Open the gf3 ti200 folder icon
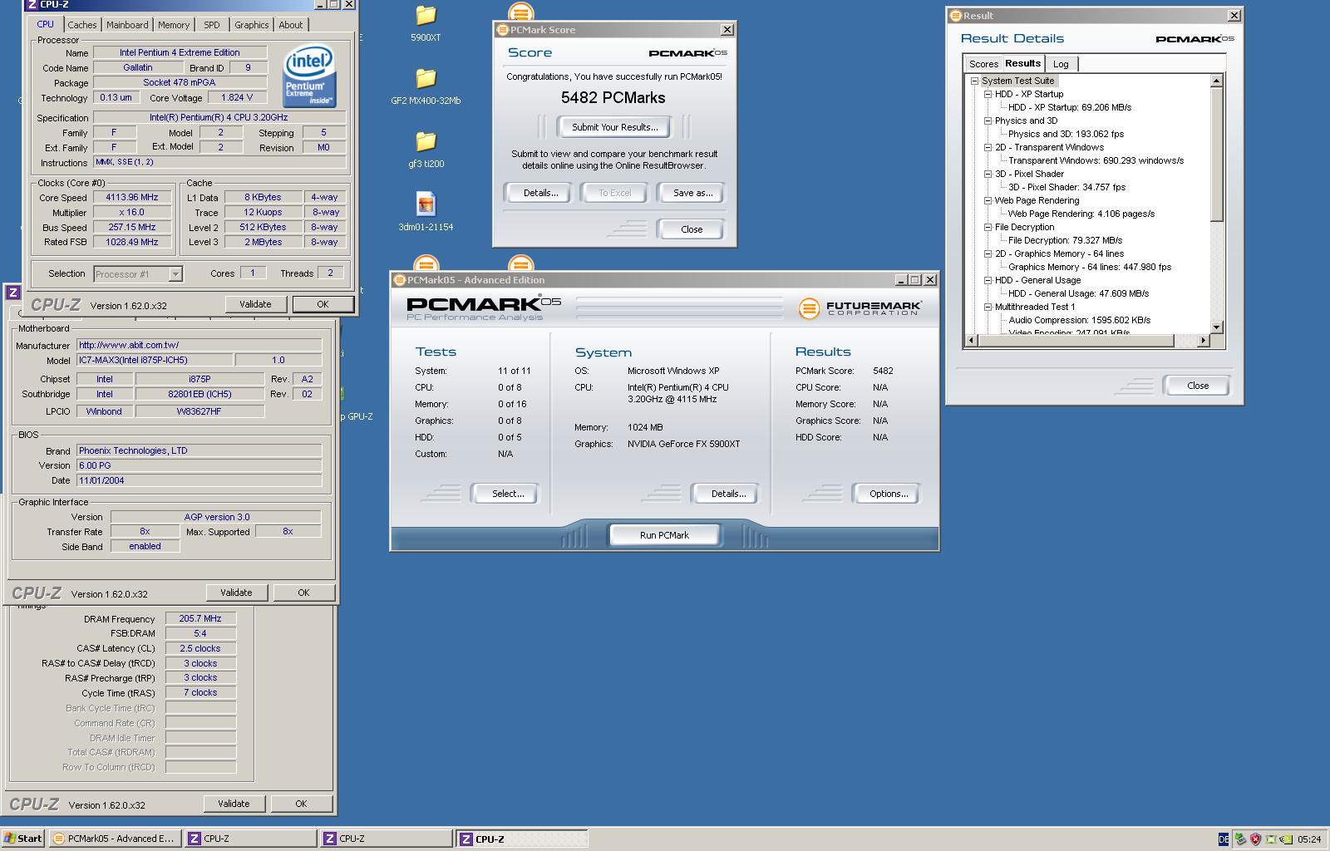Screen dimensions: 1330x851 pos(426,141)
